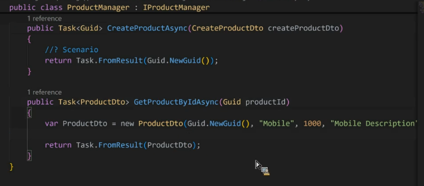
Task: Click the CreateProductAsync method name
Action: [147, 28]
